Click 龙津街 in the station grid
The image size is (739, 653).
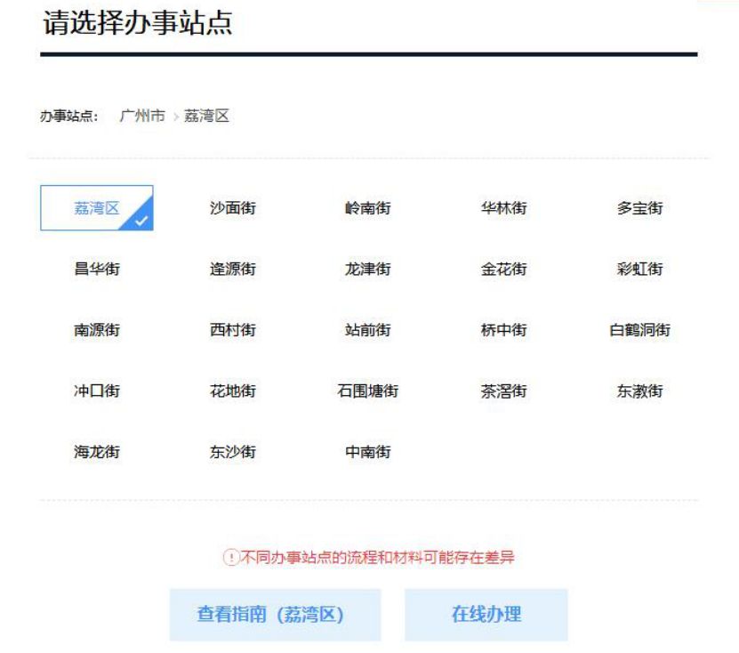[367, 269]
